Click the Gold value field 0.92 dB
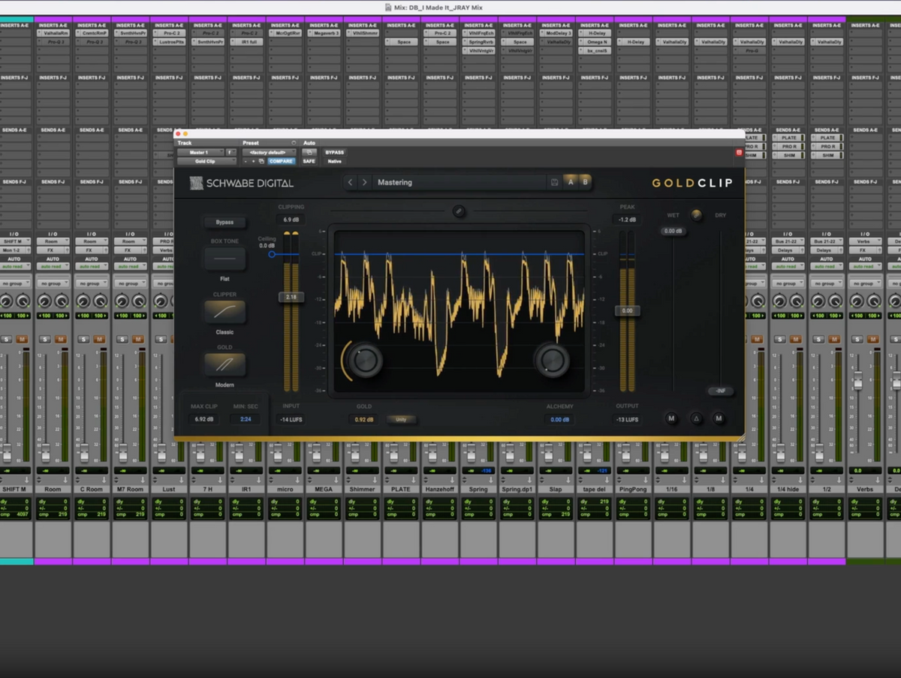The image size is (901, 678). coord(364,419)
